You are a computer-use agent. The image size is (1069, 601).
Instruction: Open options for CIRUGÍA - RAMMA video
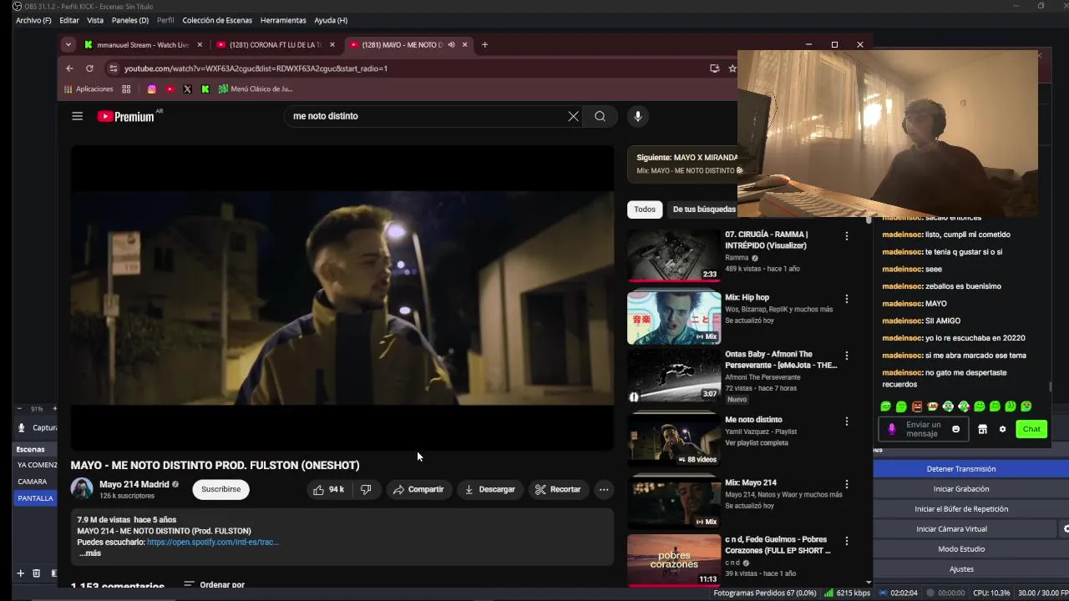(846, 236)
